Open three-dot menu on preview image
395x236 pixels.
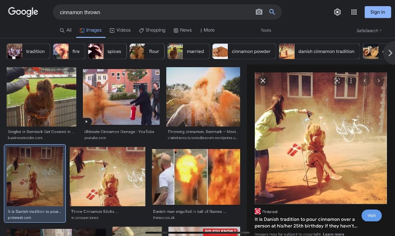click(x=351, y=81)
